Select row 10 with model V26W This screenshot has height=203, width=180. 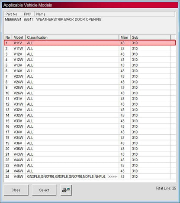pyautogui.click(x=90, y=93)
